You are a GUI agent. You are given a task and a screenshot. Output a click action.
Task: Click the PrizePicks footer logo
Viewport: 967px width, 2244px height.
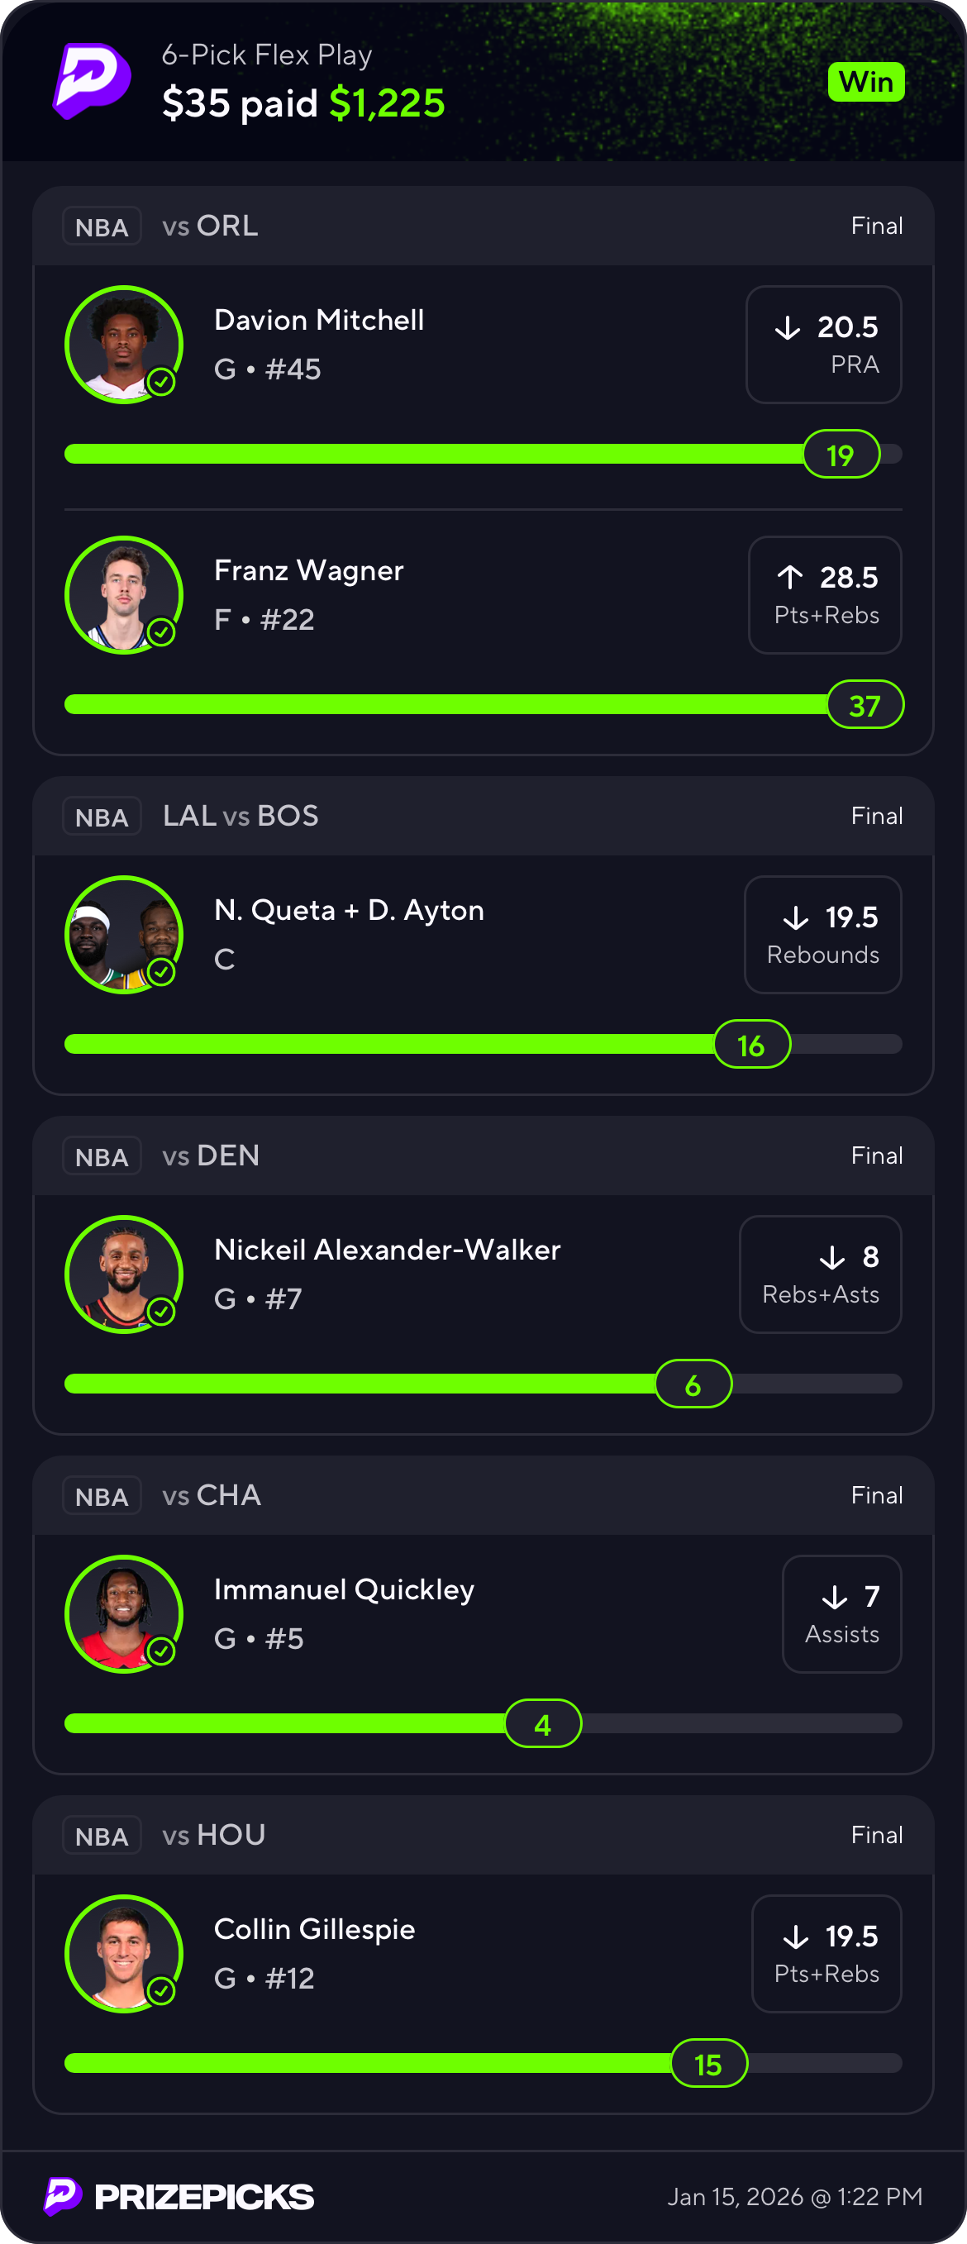pyautogui.click(x=179, y=2196)
